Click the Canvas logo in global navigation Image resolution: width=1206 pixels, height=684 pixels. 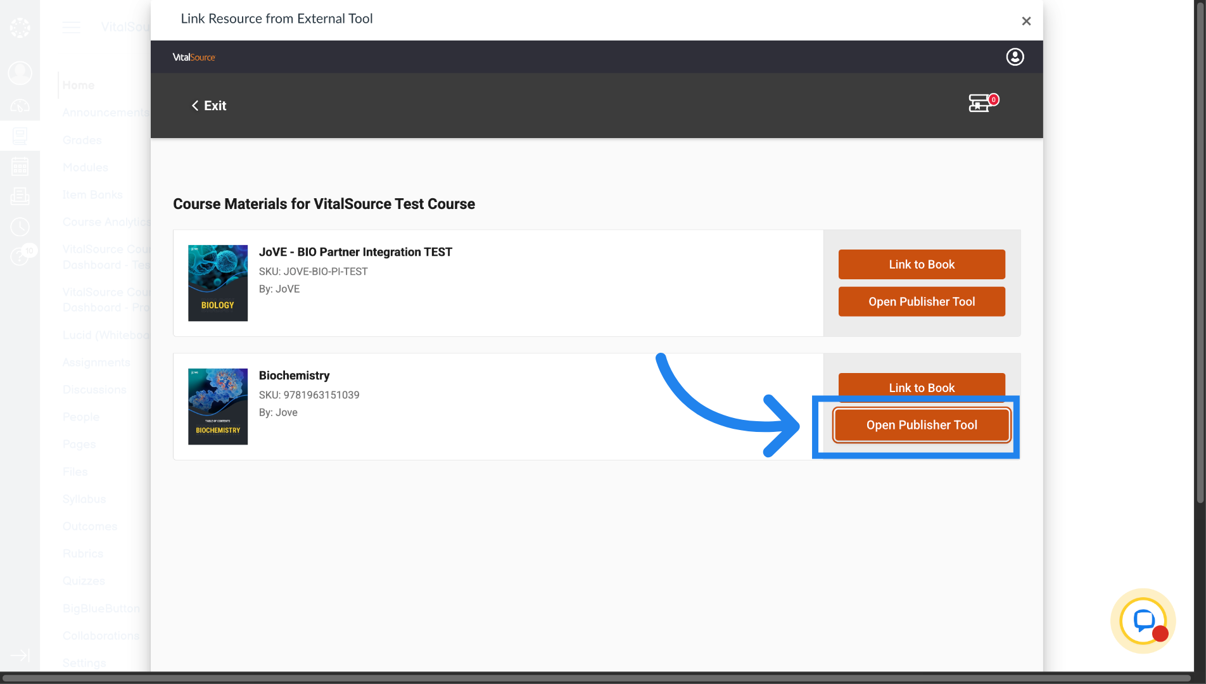coord(20,27)
